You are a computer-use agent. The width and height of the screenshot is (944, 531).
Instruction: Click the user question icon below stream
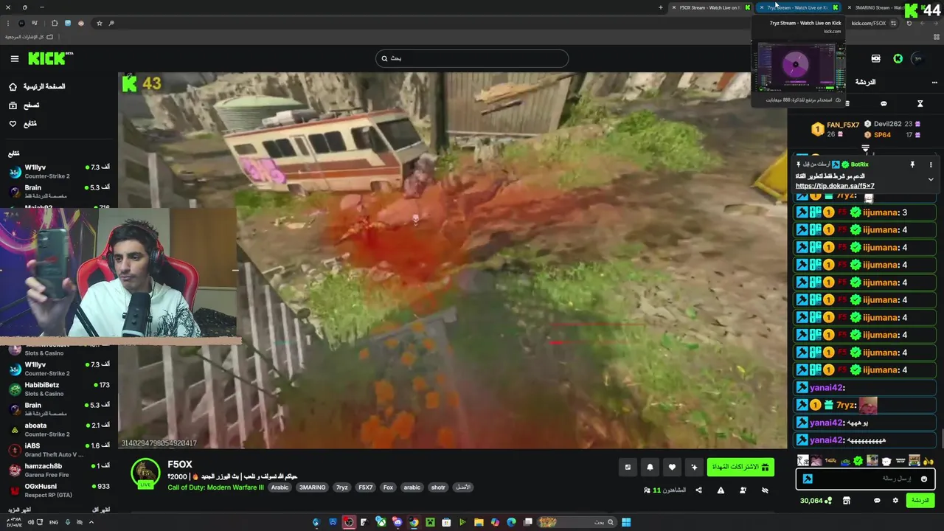click(x=743, y=490)
